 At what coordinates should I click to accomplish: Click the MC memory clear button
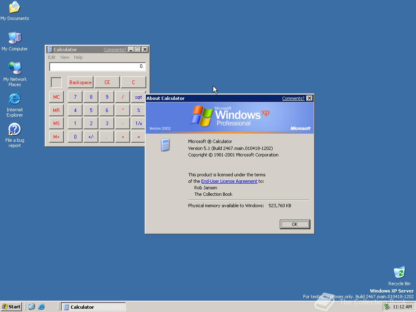click(56, 97)
